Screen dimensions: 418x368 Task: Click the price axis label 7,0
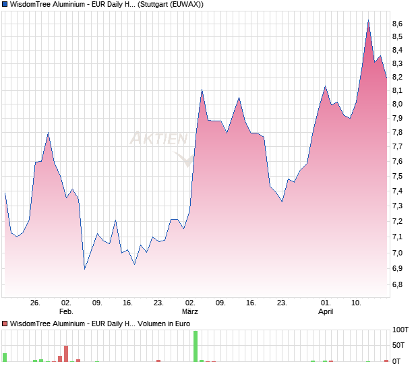click(x=397, y=253)
